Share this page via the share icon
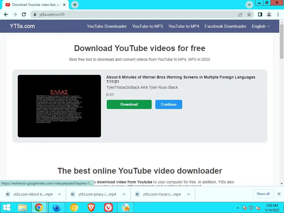This screenshot has width=284, height=213. [x=240, y=14]
